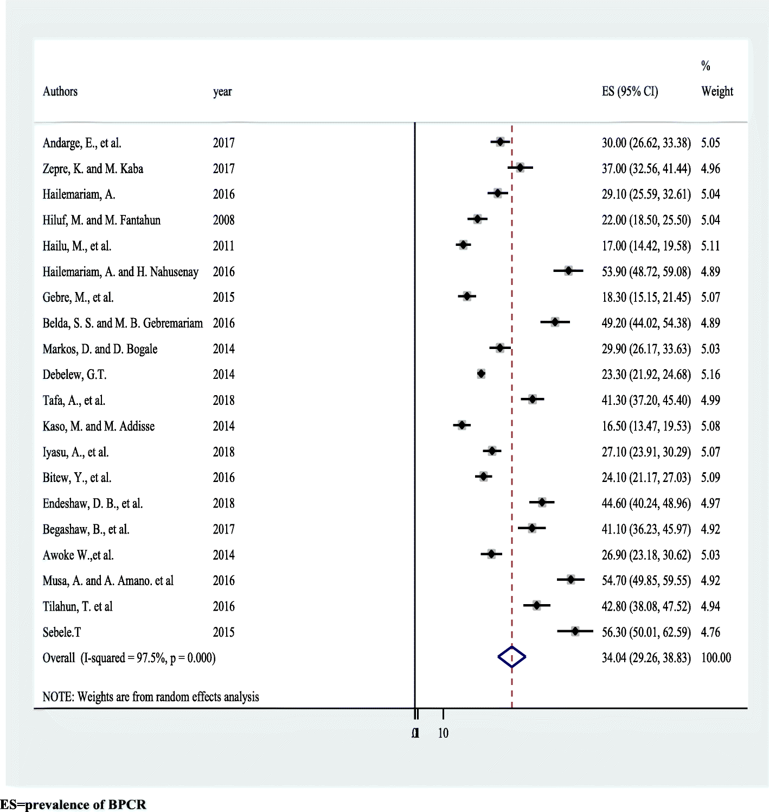Click the weight value "5.11"
Image resolution: width=769 pixels, height=812 pixels.
[x=710, y=246]
